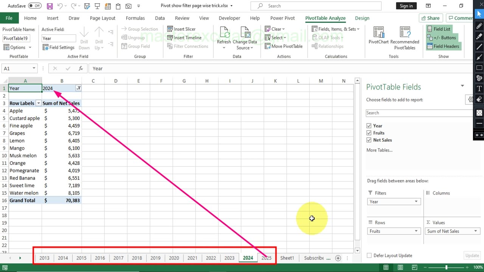Open the fields pane Tools gear
484x272 pixels.
pos(470,99)
